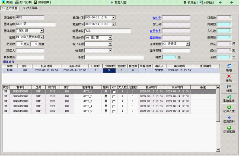Image resolution: width=239 pixels, height=156 pixels.
Task: Click the 订房数 column header
Action: point(96,66)
